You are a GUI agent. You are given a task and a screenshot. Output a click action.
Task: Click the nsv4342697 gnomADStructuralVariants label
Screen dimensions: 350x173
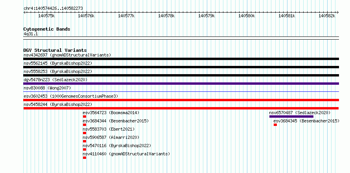point(67,55)
